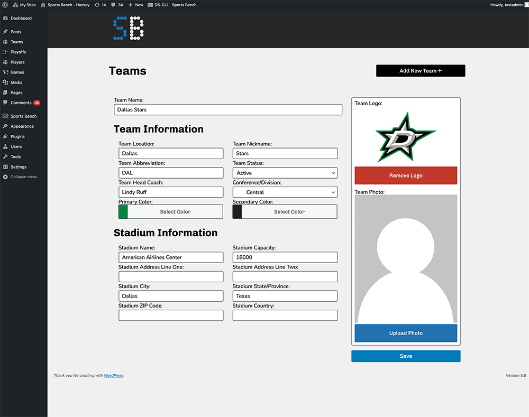Click the Upload Photo button
Screen dimensions: 529x417
point(406,333)
